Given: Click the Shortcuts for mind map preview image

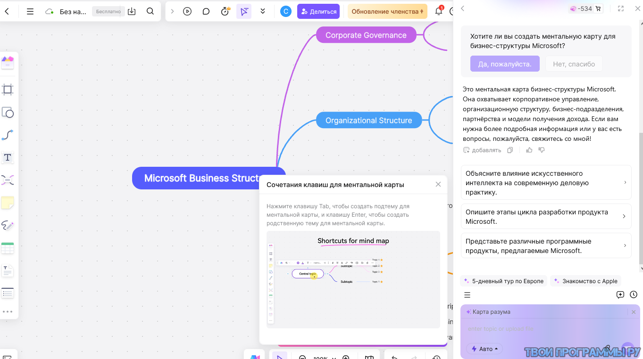Looking at the screenshot, I should pyautogui.click(x=353, y=279).
